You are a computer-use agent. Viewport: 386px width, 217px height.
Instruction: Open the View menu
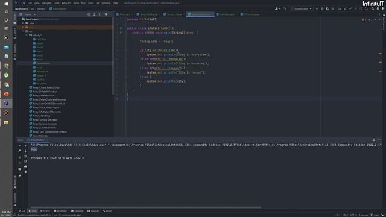click(x=37, y=3)
